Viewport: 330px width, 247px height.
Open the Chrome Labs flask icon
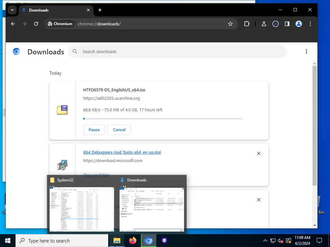tap(264, 24)
